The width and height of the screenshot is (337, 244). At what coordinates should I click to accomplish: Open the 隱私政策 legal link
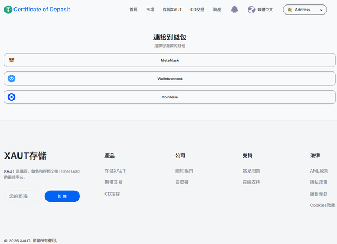[318, 182]
